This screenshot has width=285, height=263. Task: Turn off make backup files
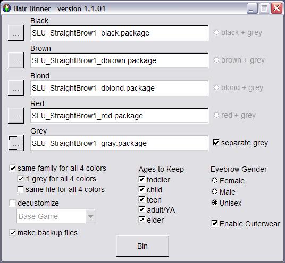[x=12, y=233]
